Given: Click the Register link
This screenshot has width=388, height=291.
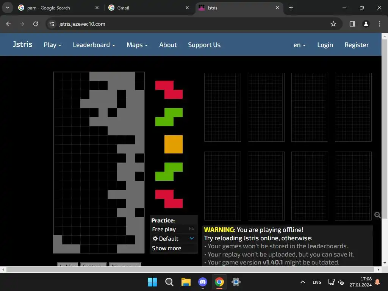Looking at the screenshot, I should pos(357,45).
